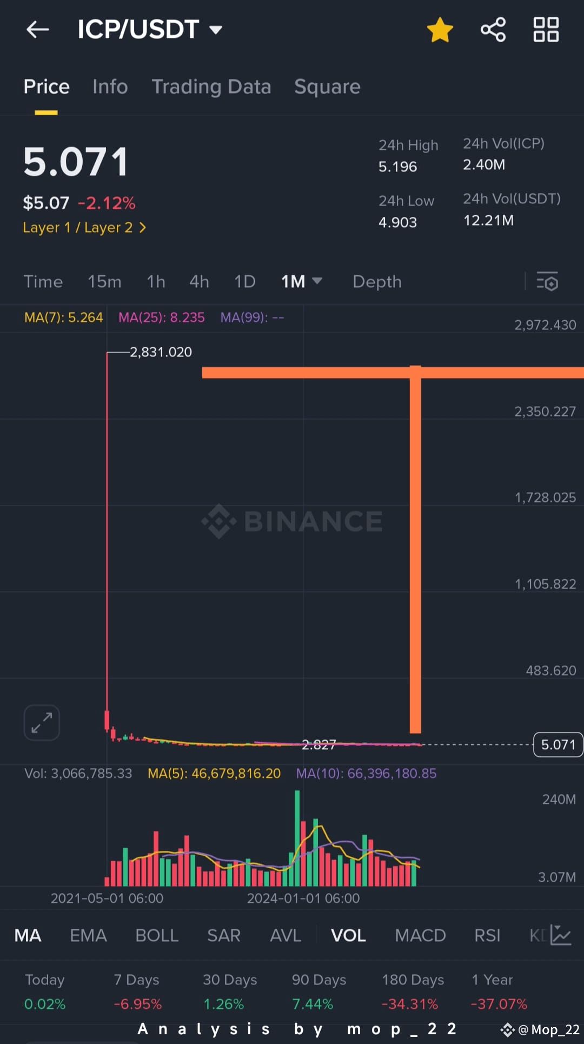The image size is (584, 1044).
Task: Toggle the EMA indicator
Action: click(x=88, y=935)
